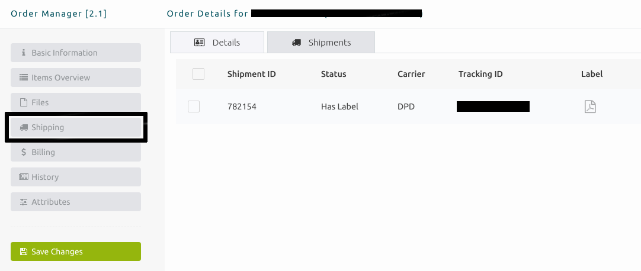Check the box for shipment 782154
This screenshot has width=641, height=271.
[194, 107]
